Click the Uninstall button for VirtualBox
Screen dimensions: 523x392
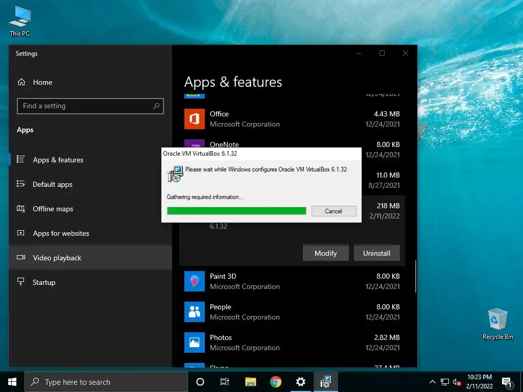(x=376, y=253)
